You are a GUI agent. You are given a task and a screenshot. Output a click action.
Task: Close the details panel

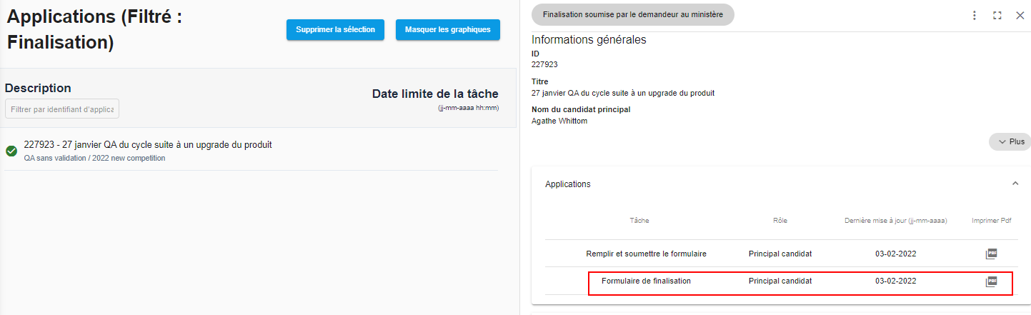pyautogui.click(x=1020, y=15)
